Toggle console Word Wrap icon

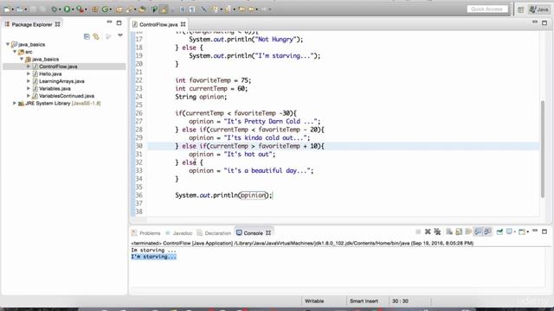pyautogui.click(x=468, y=232)
